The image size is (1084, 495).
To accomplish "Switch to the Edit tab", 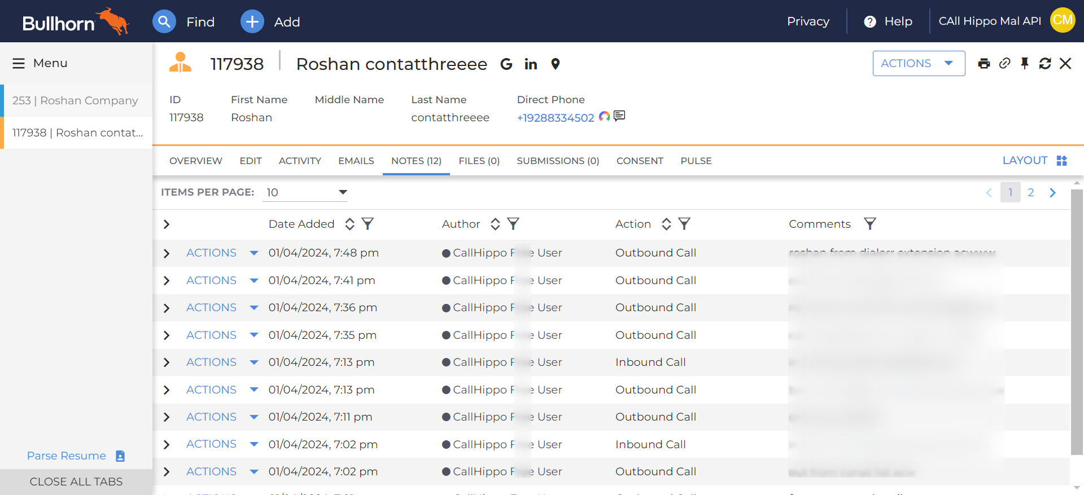I will tap(251, 161).
